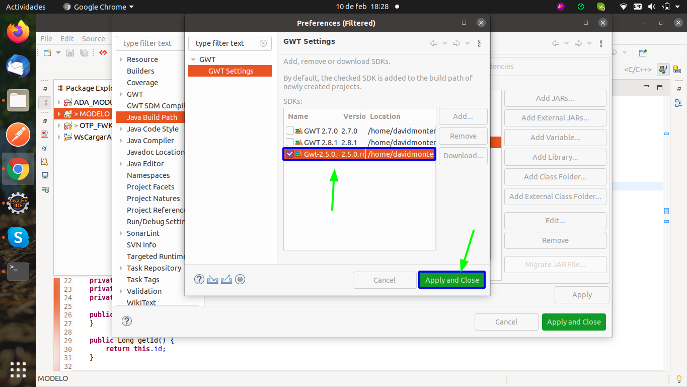Open the File menu
Screen dimensions: 687x387
46,39
